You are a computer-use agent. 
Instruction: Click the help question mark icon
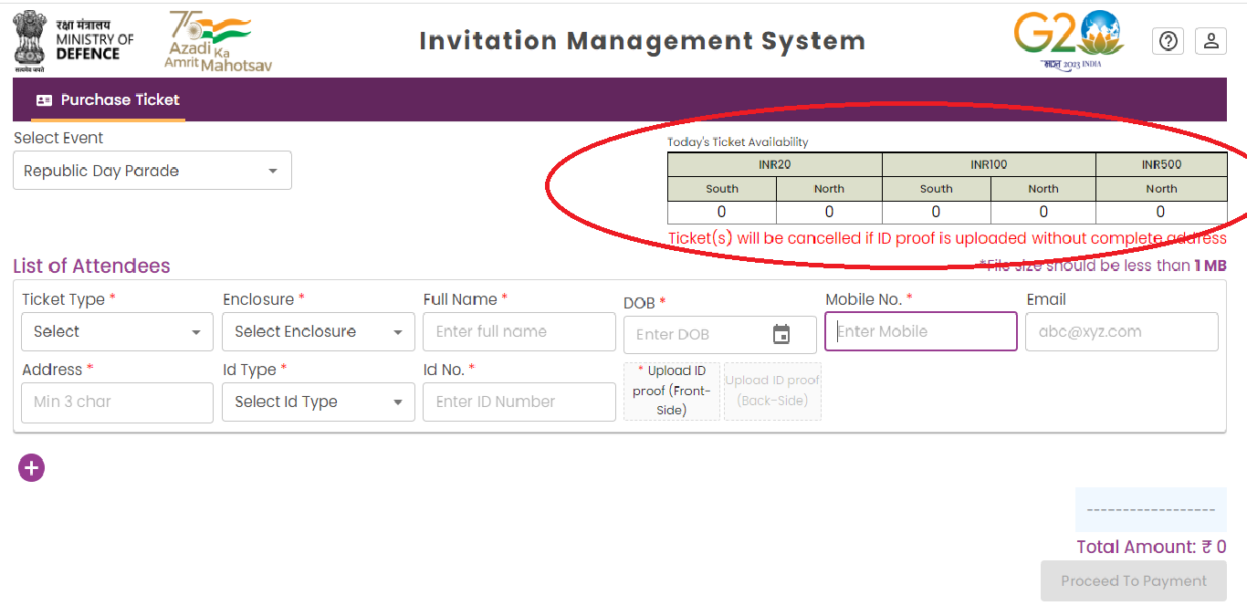click(1168, 41)
